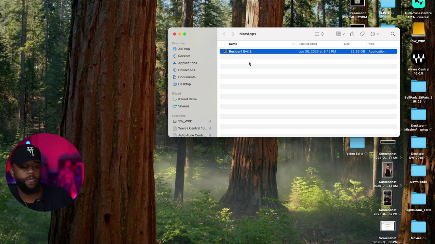Select the screenshot ending 00 PM thumbnail
The image size is (435, 244).
point(388,226)
